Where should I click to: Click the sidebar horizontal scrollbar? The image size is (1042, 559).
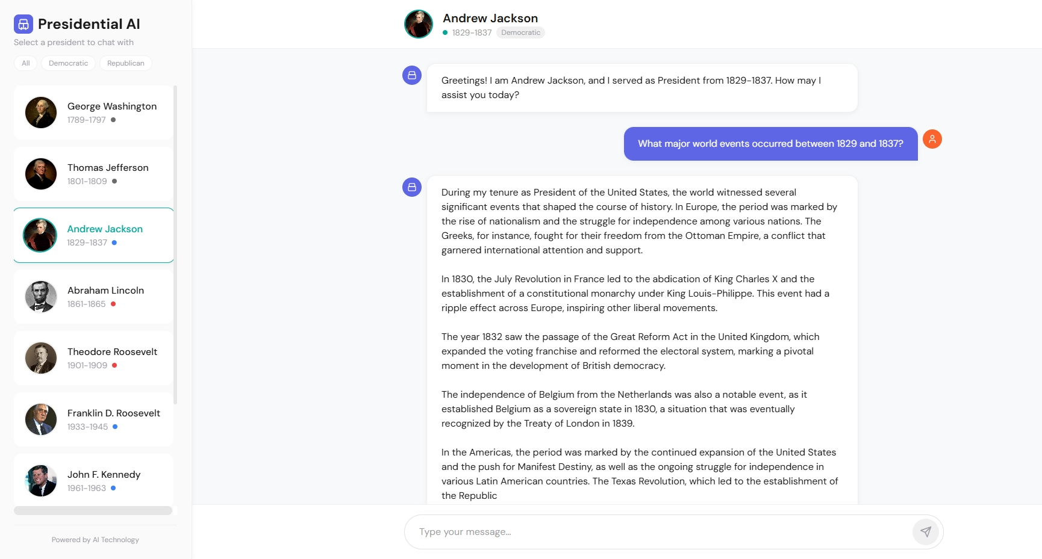point(93,511)
